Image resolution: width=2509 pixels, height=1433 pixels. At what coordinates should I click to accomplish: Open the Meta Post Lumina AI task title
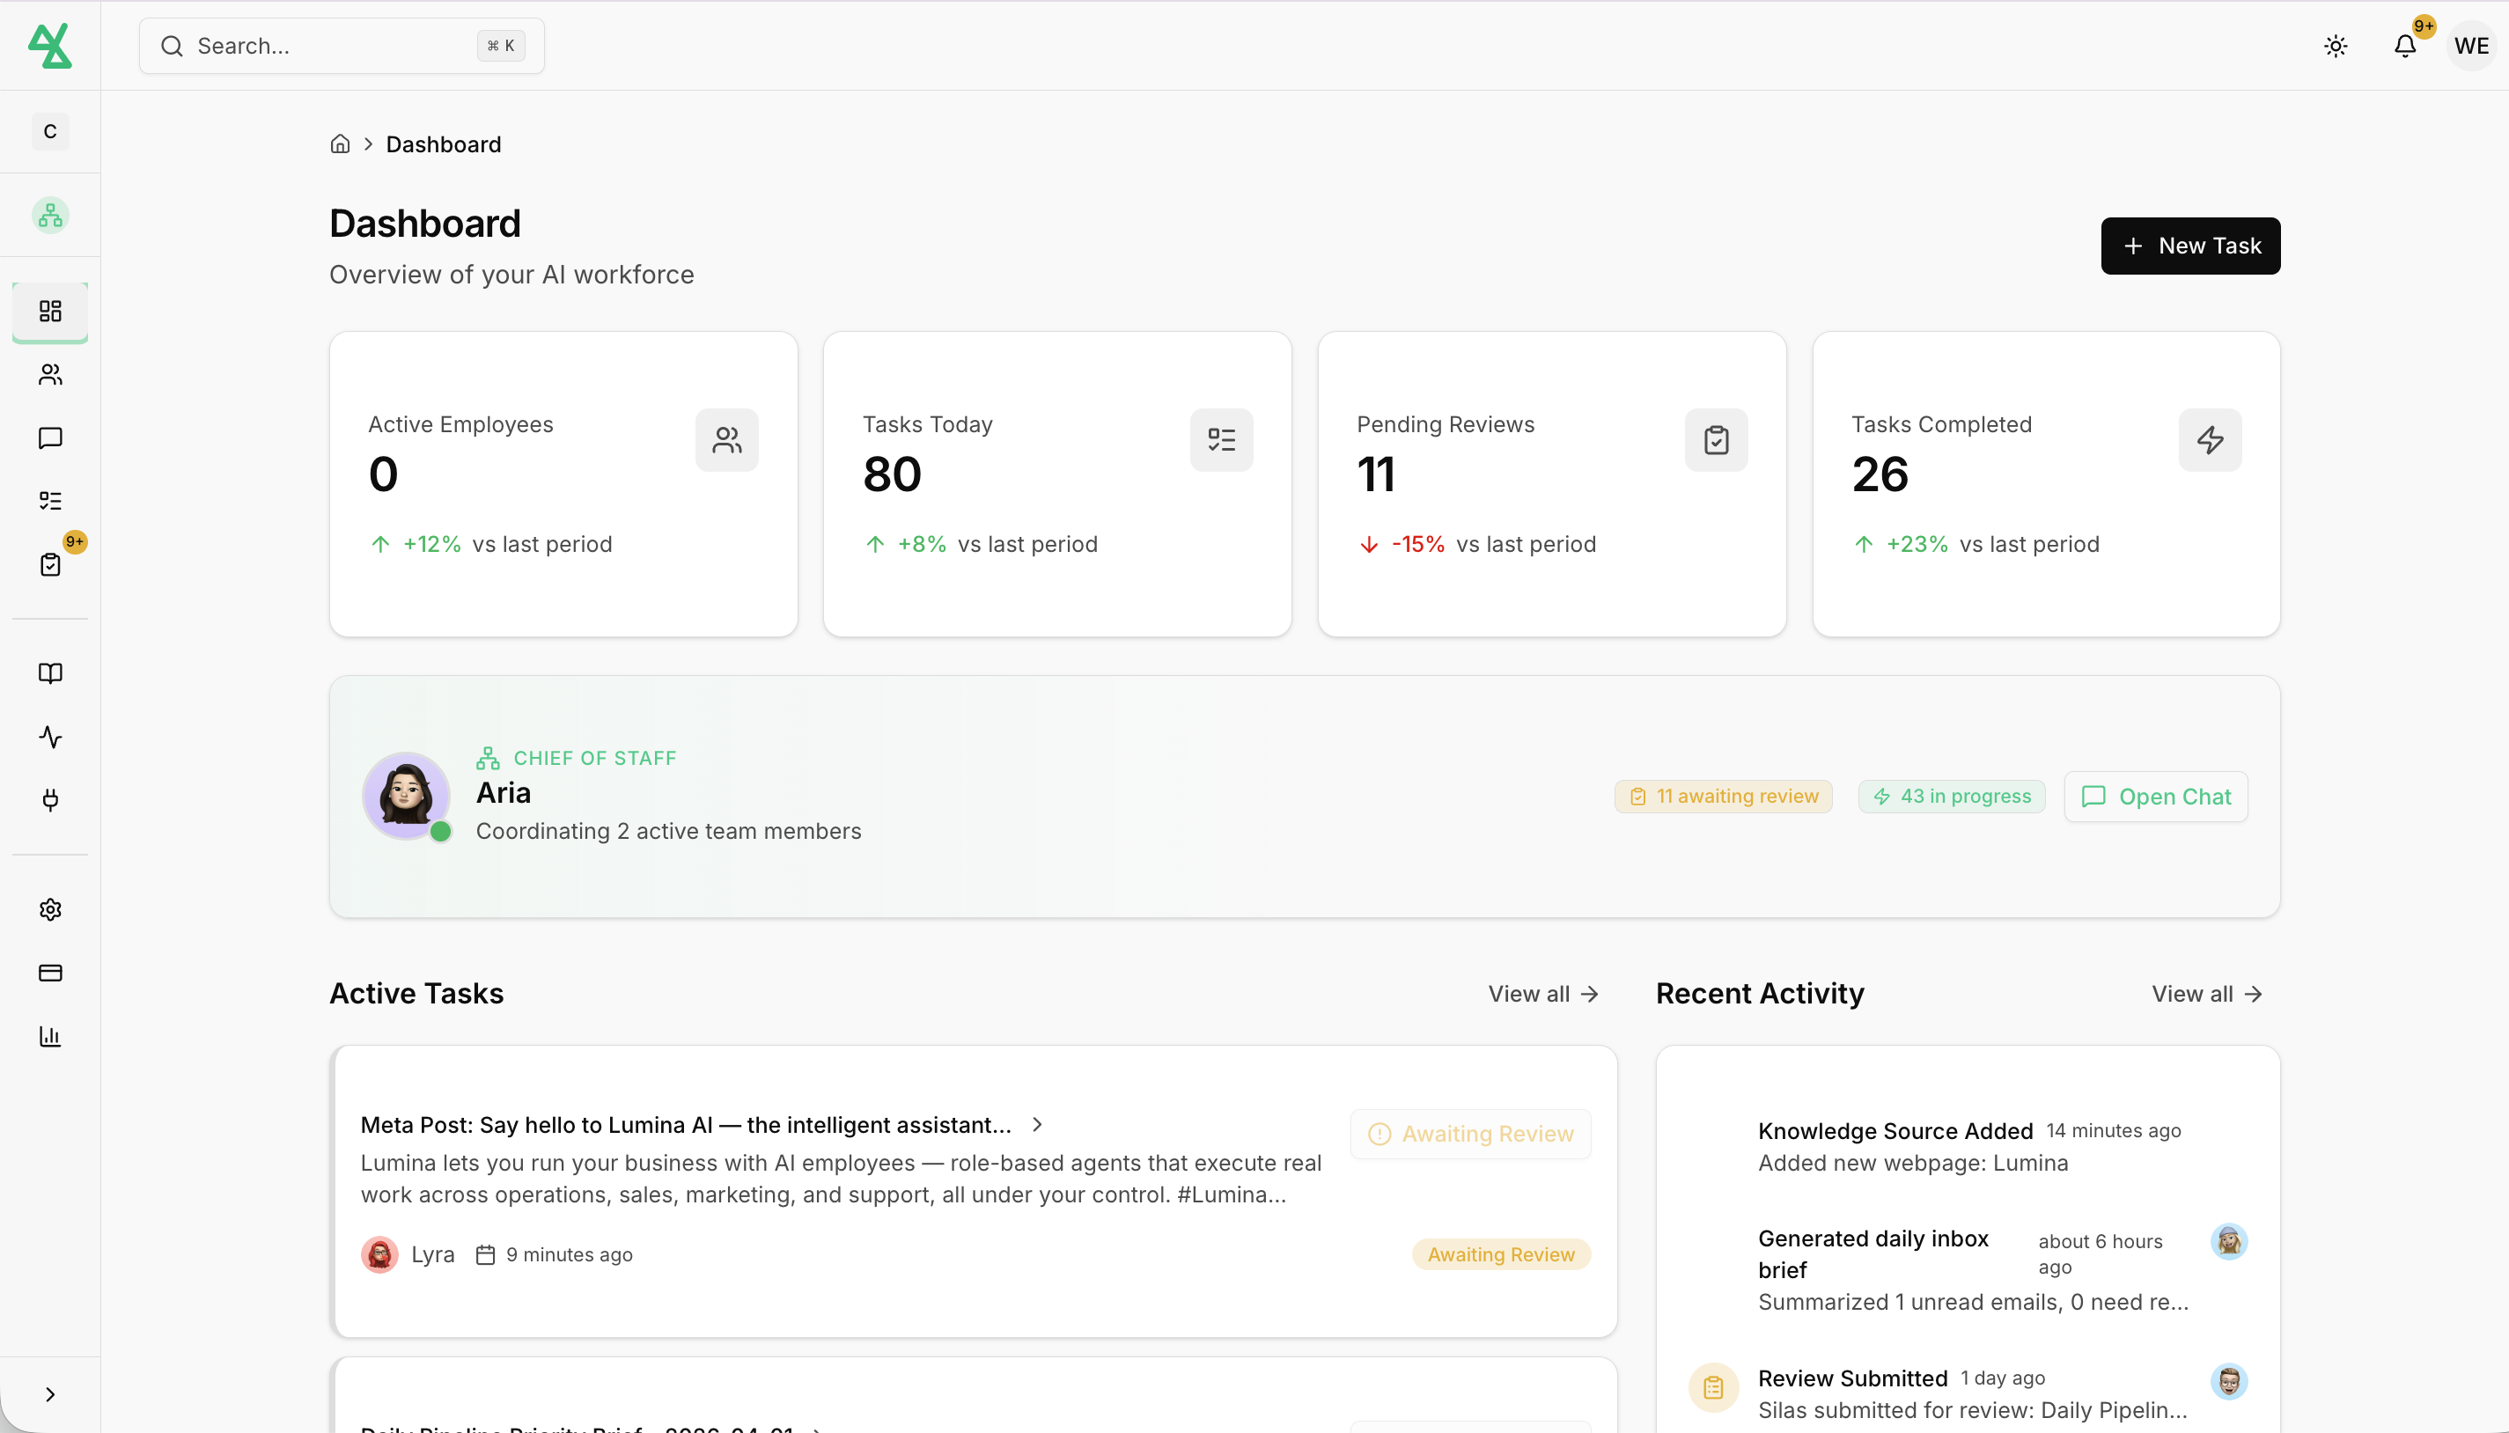point(686,1125)
